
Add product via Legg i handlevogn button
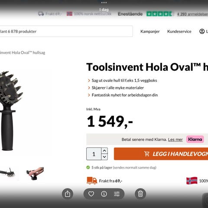click(161, 154)
